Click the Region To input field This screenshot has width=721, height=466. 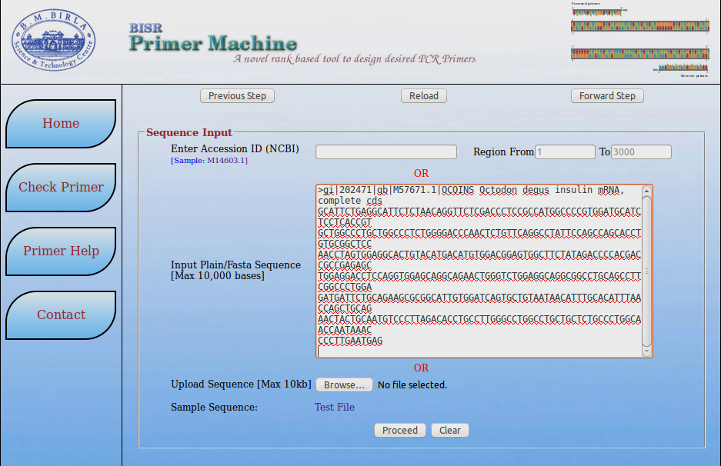click(641, 152)
